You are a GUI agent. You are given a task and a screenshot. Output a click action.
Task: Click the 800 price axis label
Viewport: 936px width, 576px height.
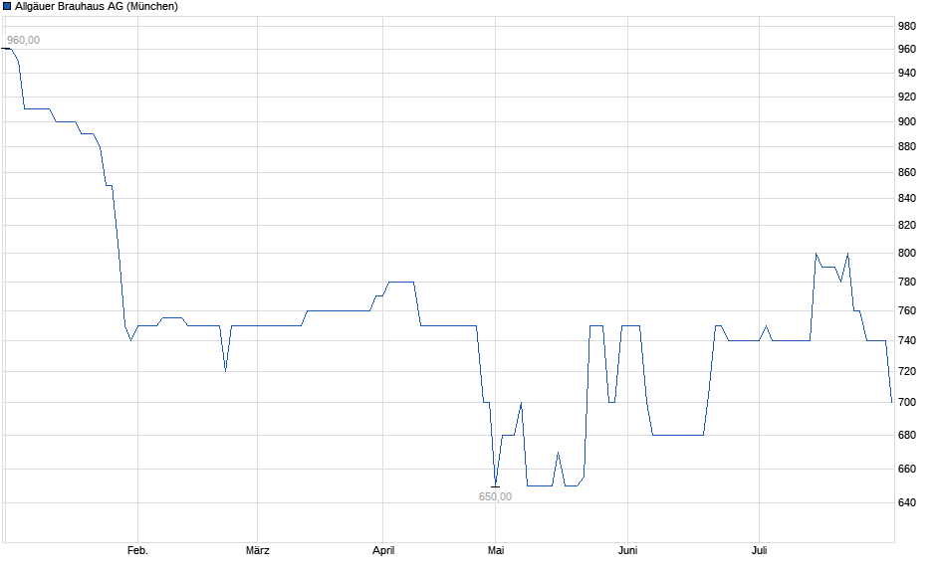(907, 254)
